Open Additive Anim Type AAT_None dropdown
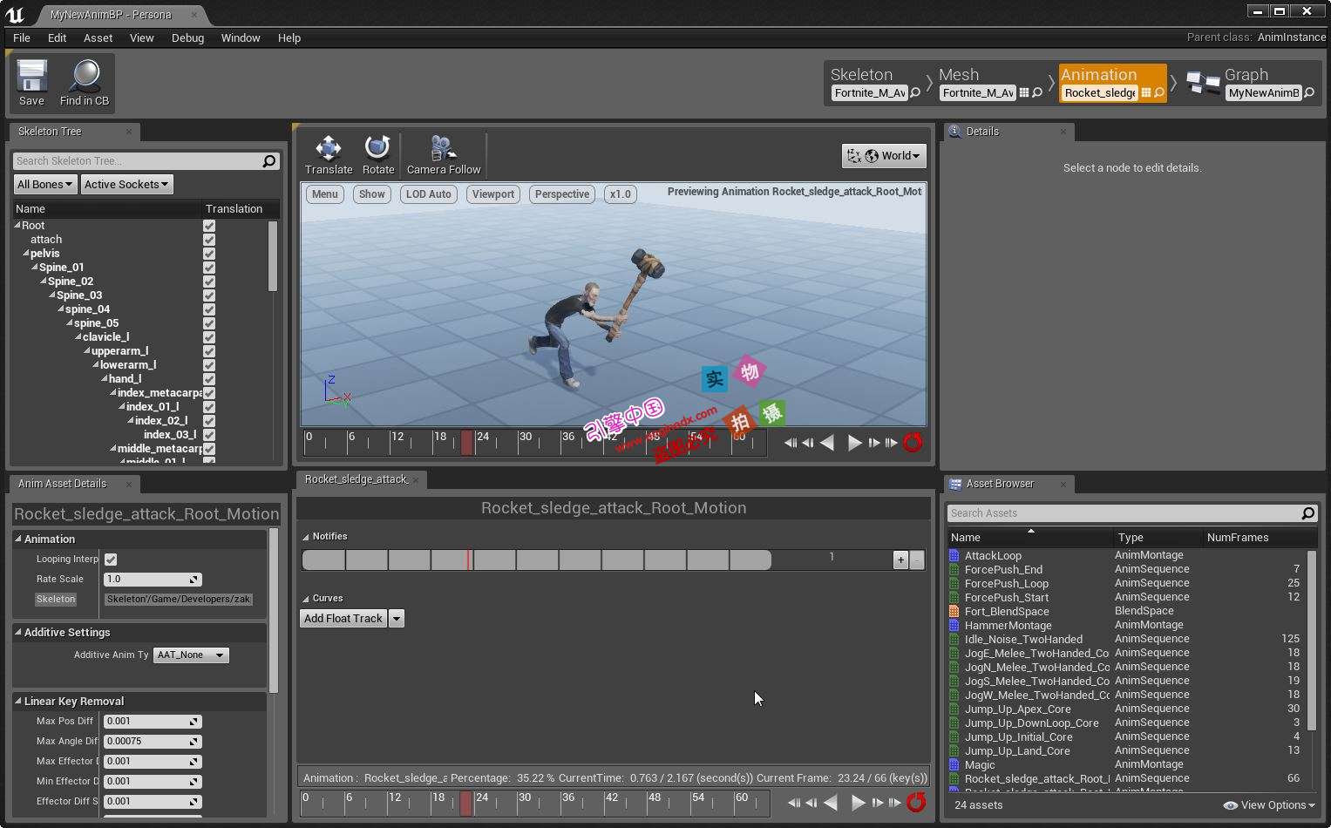 191,655
